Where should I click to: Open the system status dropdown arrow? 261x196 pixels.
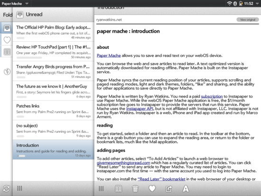pos(257,4)
